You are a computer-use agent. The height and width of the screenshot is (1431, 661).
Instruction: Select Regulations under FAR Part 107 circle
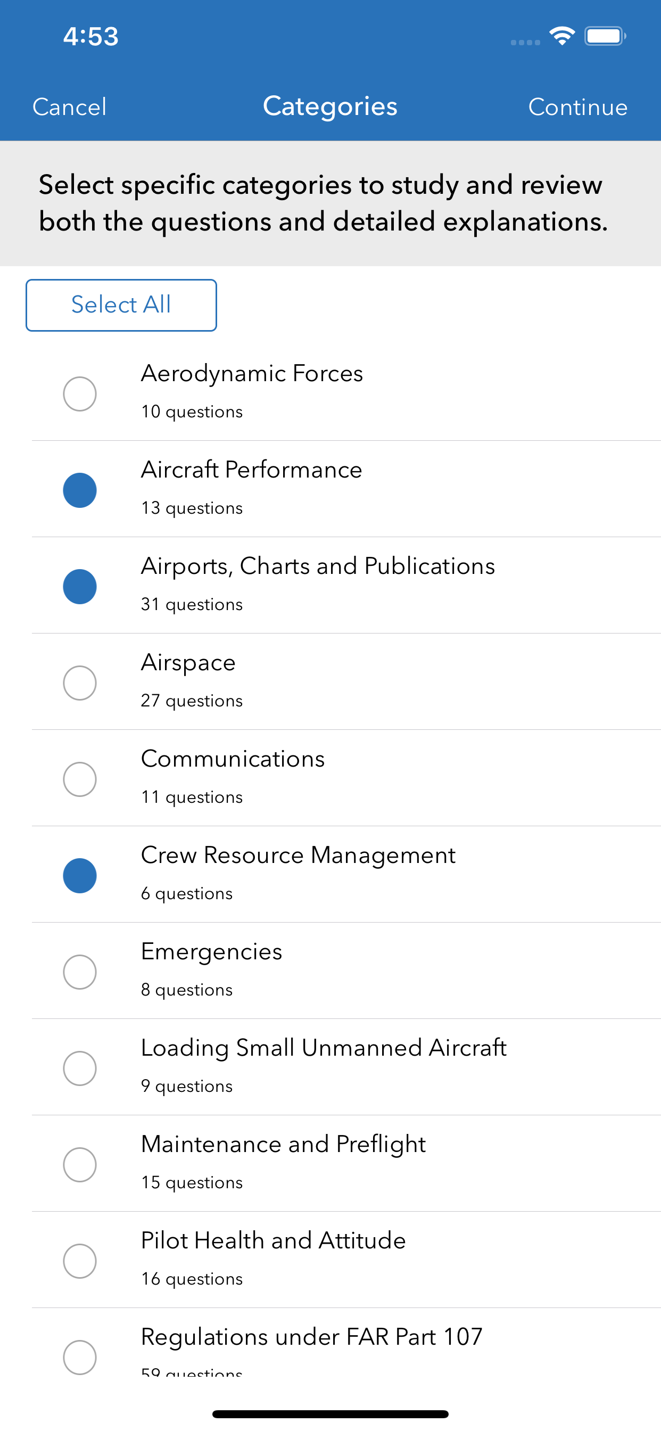[x=80, y=1356]
